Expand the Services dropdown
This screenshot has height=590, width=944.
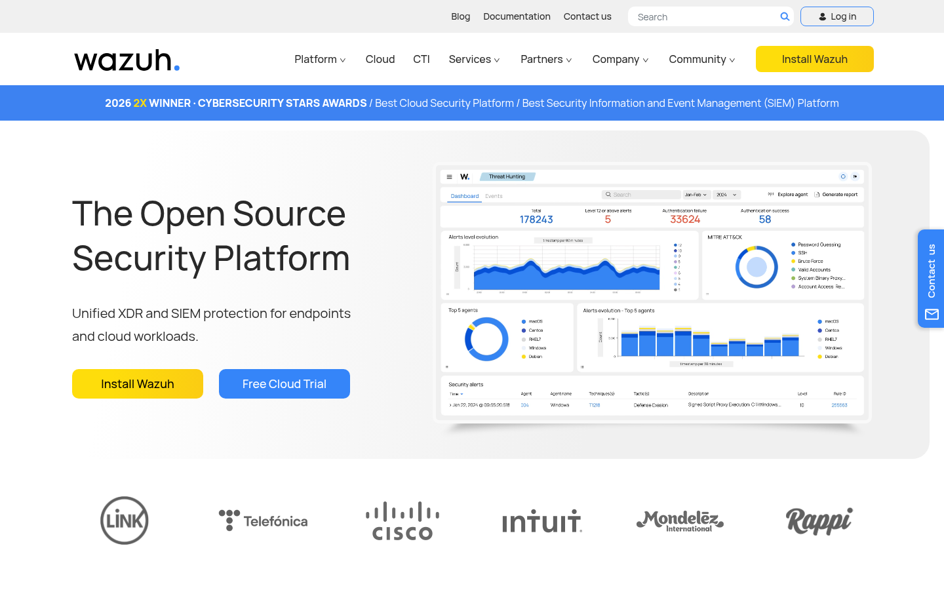[475, 59]
